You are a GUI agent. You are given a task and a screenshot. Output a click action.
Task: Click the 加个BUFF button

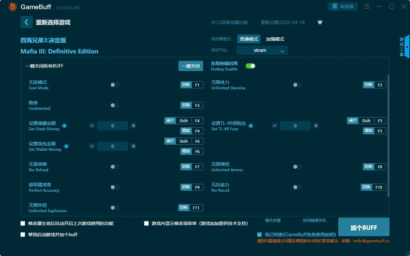tap(364, 227)
